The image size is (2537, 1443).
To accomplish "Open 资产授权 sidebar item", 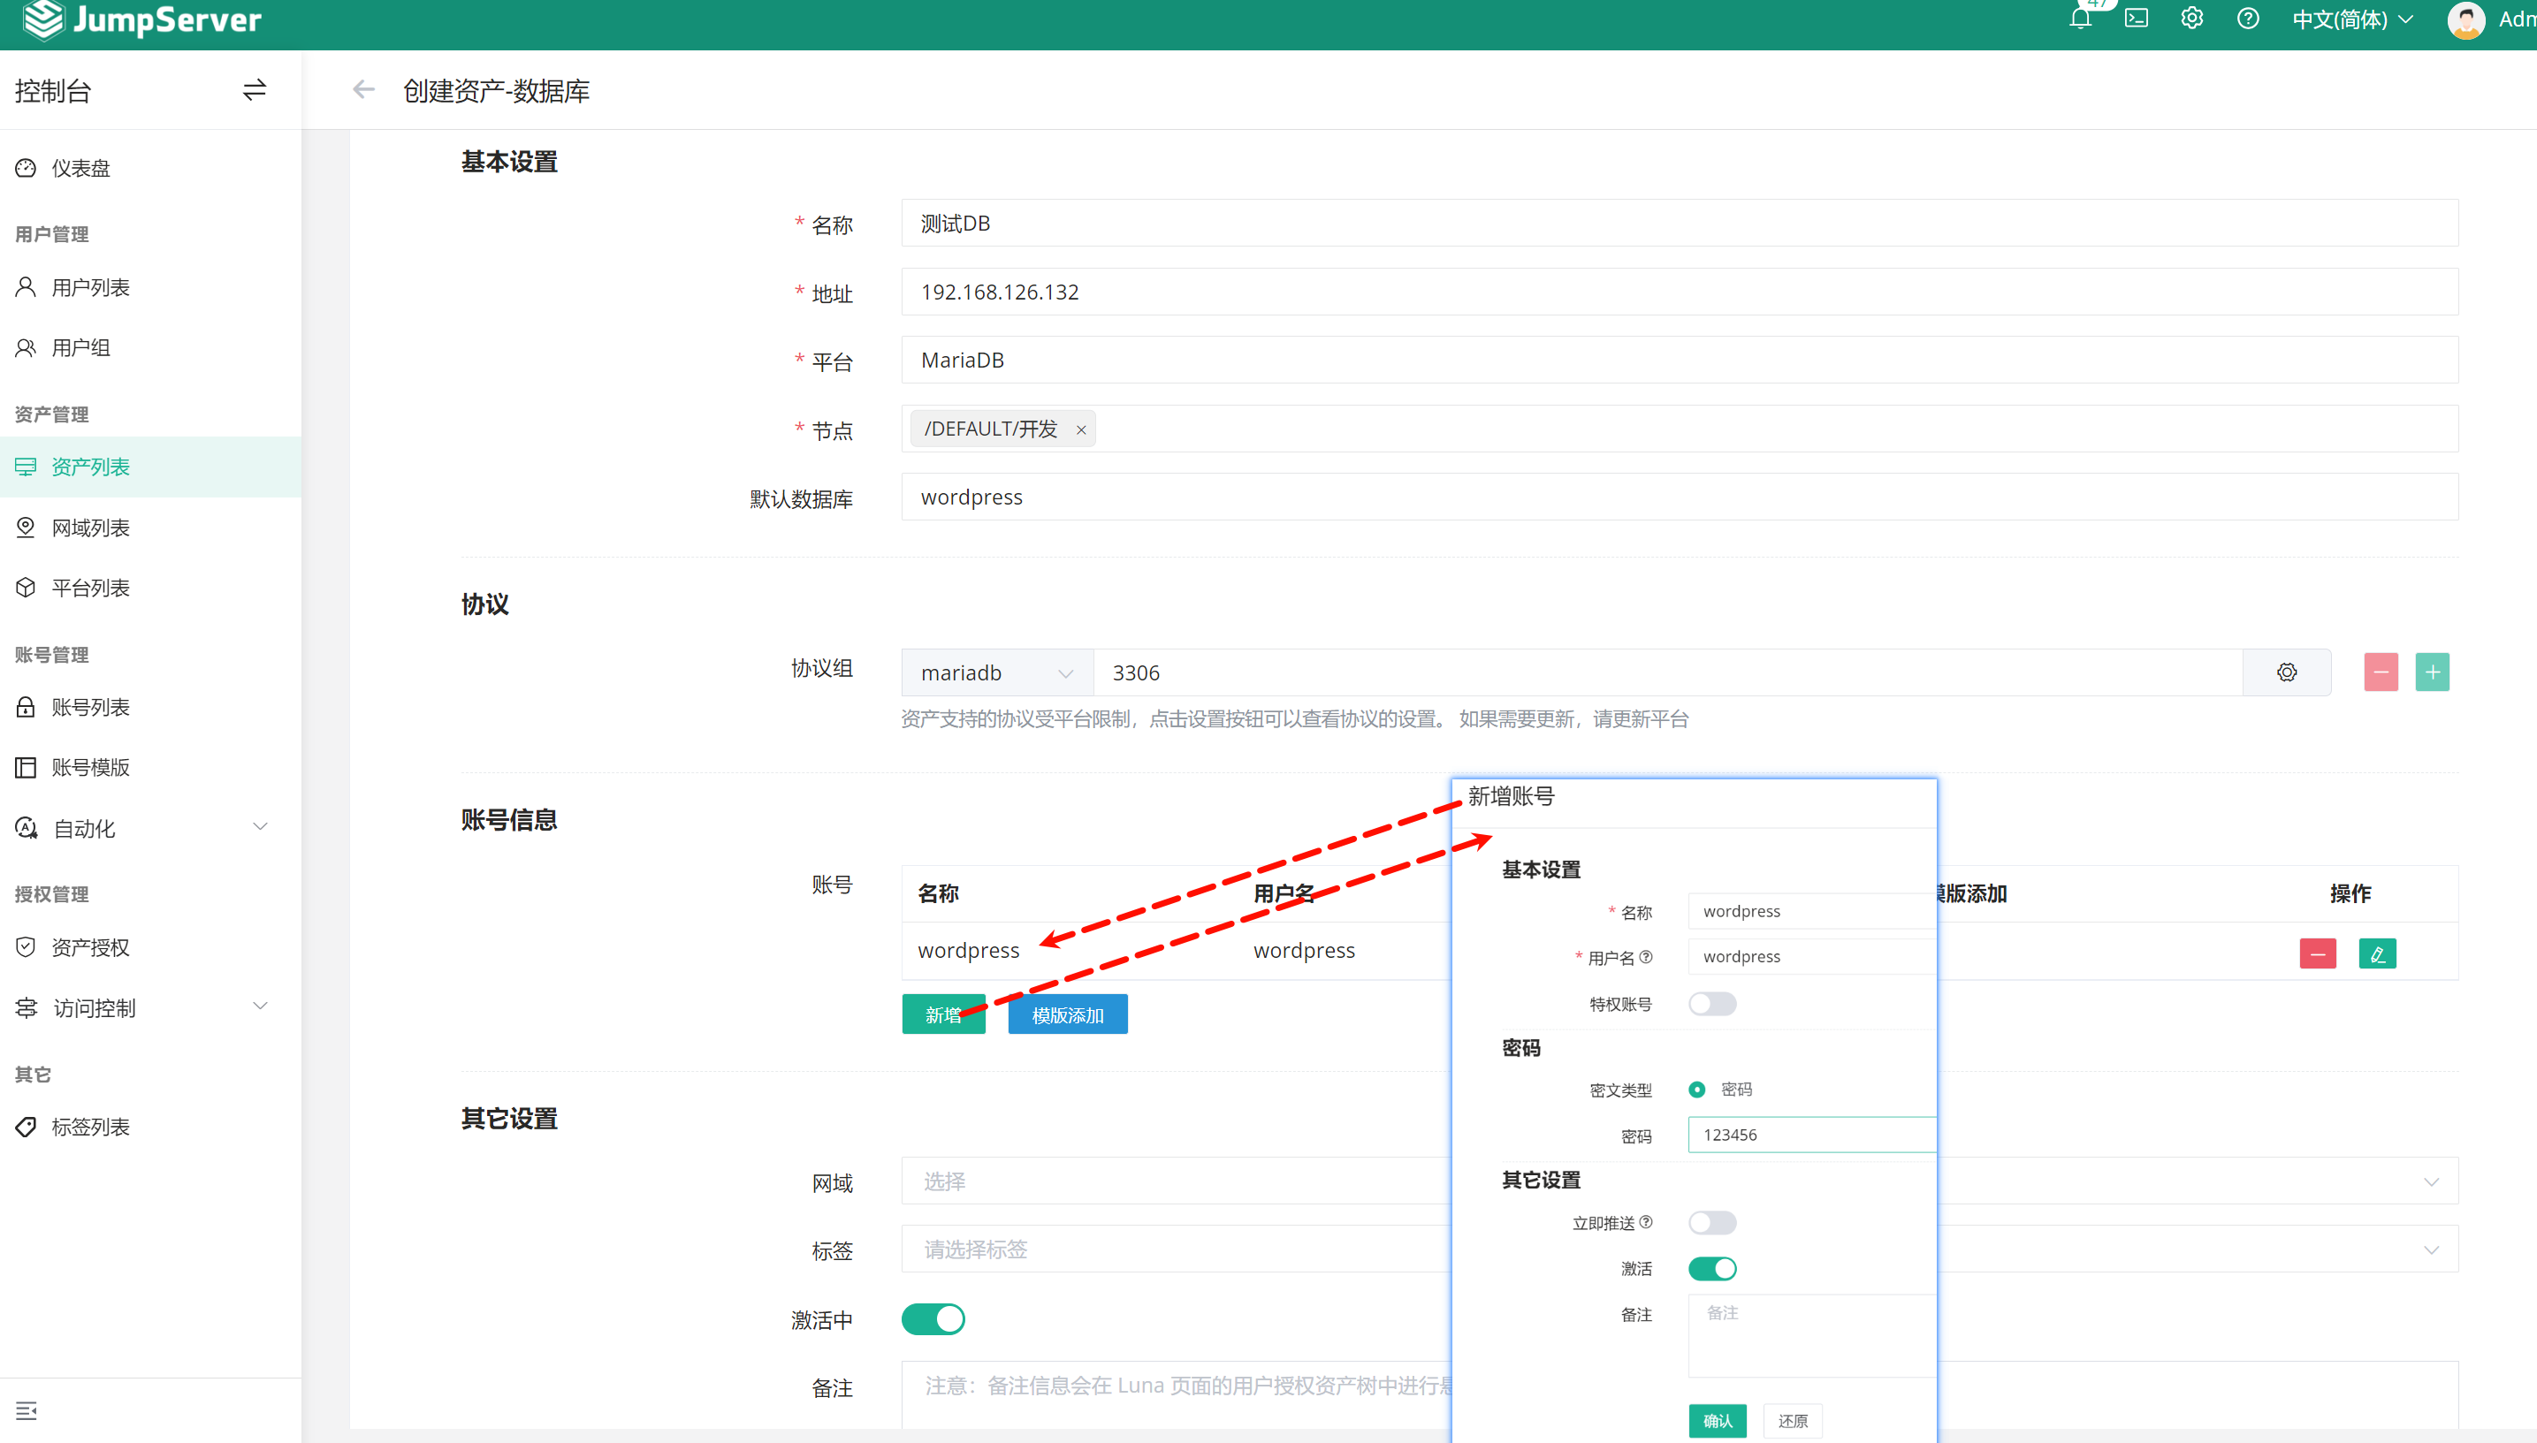I will click(90, 947).
